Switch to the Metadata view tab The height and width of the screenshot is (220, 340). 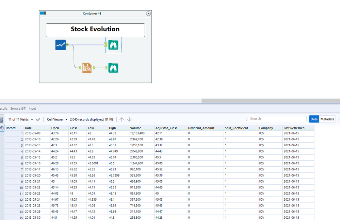327,119
